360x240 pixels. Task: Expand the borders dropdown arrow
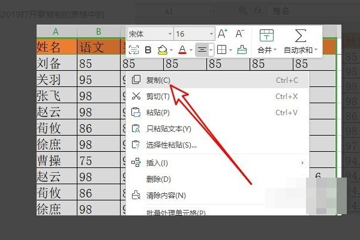(230, 50)
